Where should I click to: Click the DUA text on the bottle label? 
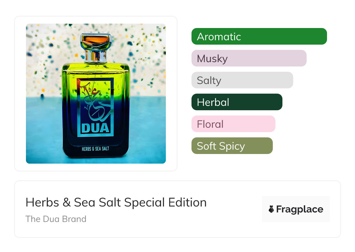click(x=95, y=128)
